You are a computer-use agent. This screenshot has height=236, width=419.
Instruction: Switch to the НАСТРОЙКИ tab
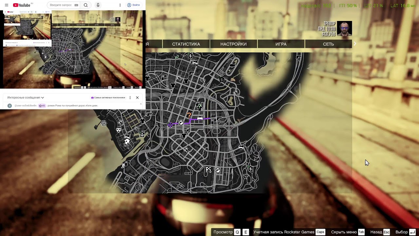point(233,44)
